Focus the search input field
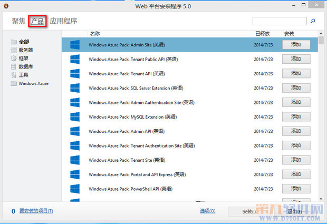 point(280,21)
